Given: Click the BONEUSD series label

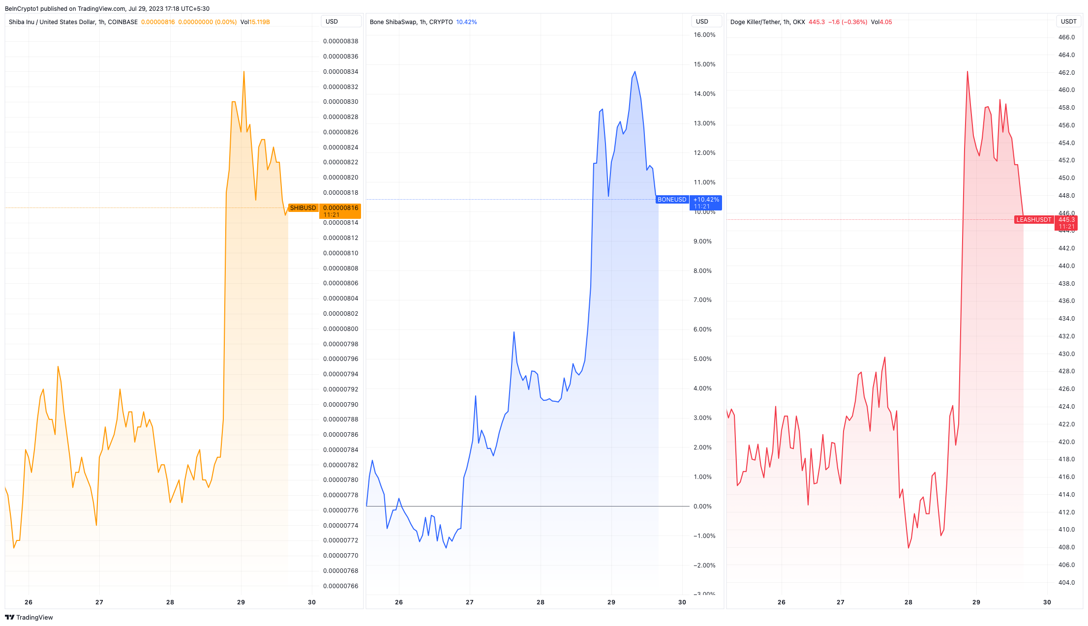Looking at the screenshot, I should tap(671, 200).
